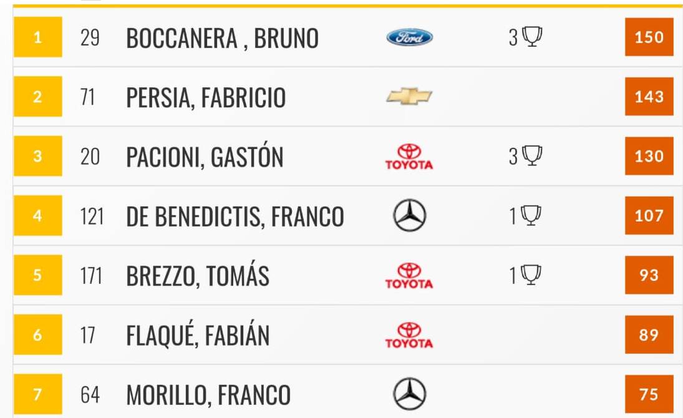This screenshot has height=418, width=683.
Task: Open driver BOCCANERA, BRUNO
Action: [222, 38]
